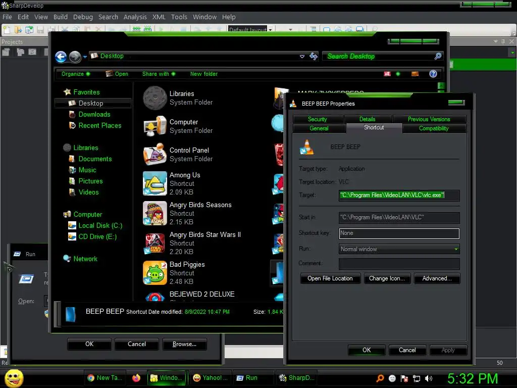
Task: Select the Videos library
Action: pos(88,192)
